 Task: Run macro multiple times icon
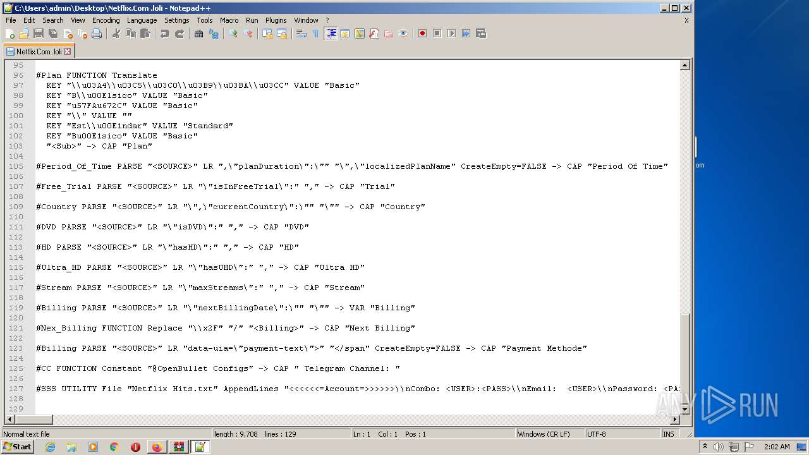(x=466, y=33)
